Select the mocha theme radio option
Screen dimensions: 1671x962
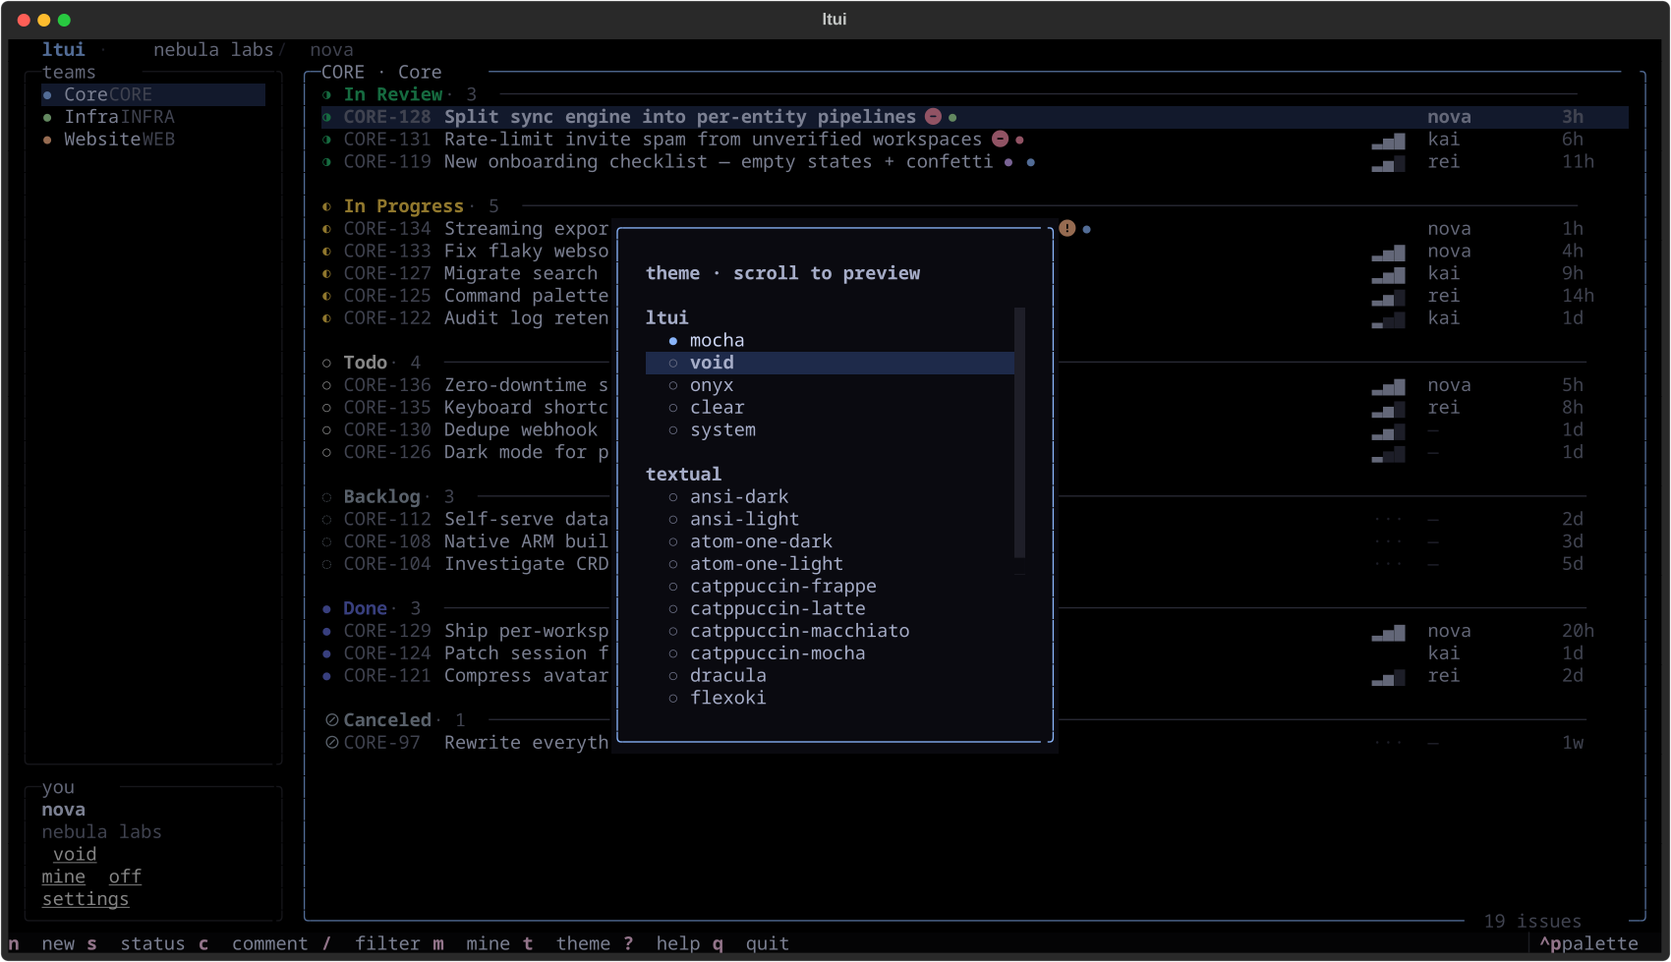point(830,340)
